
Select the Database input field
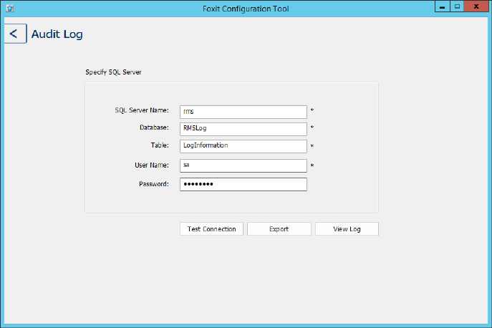243,129
